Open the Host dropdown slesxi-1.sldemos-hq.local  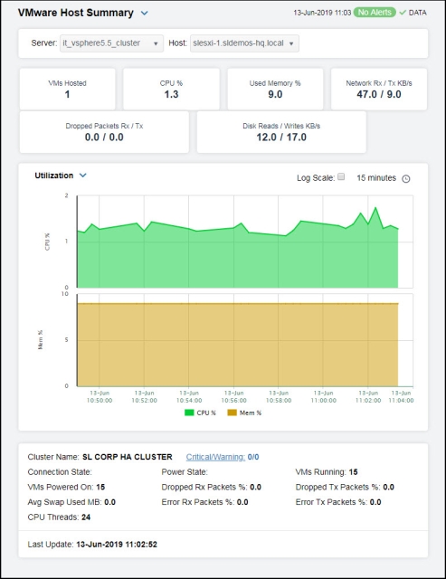click(244, 43)
